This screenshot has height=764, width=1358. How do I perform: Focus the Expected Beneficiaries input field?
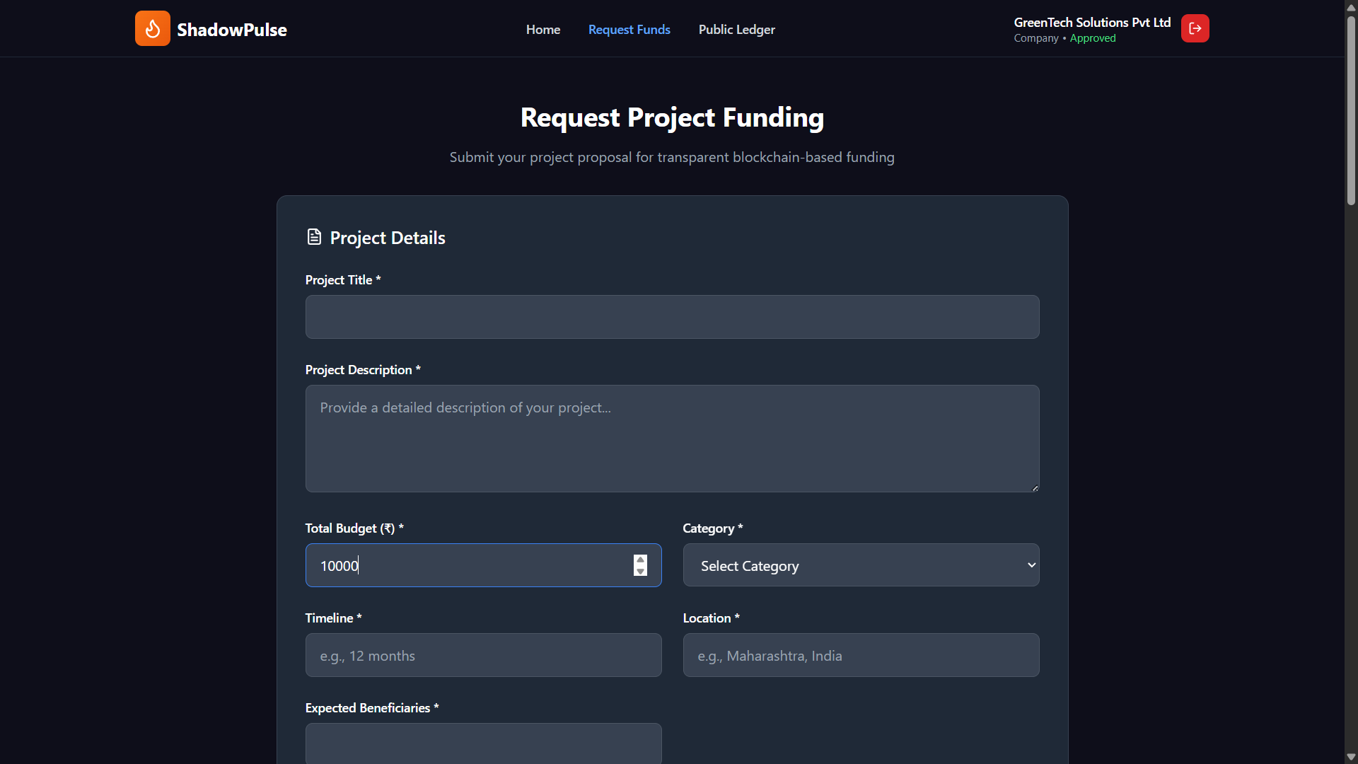tap(483, 743)
